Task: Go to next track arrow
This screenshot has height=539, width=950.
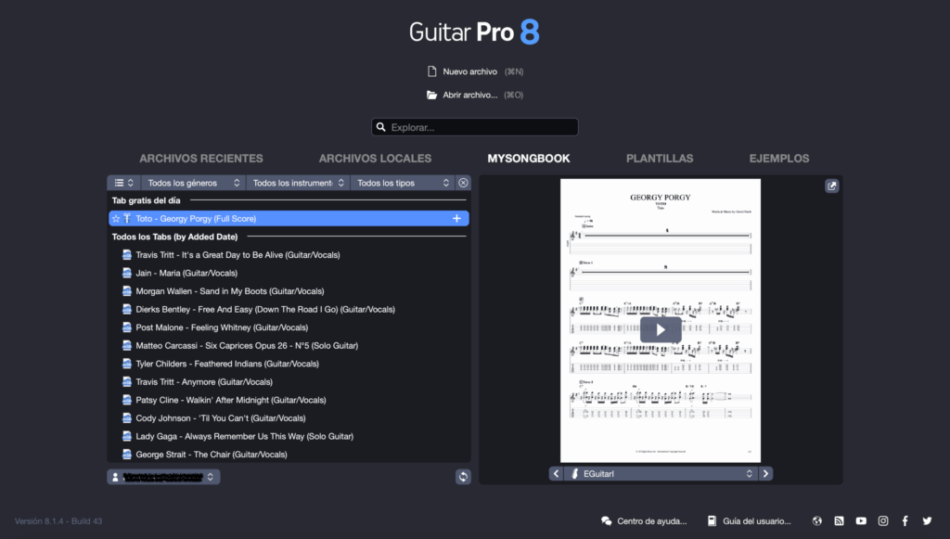Action: [x=765, y=473]
